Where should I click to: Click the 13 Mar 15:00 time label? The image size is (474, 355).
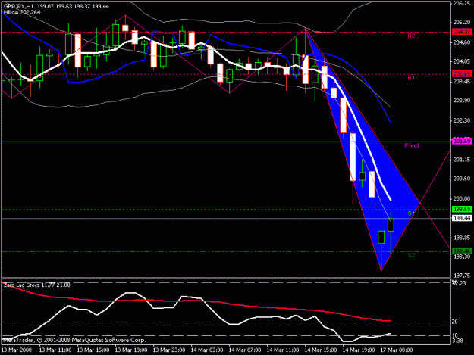(93, 350)
